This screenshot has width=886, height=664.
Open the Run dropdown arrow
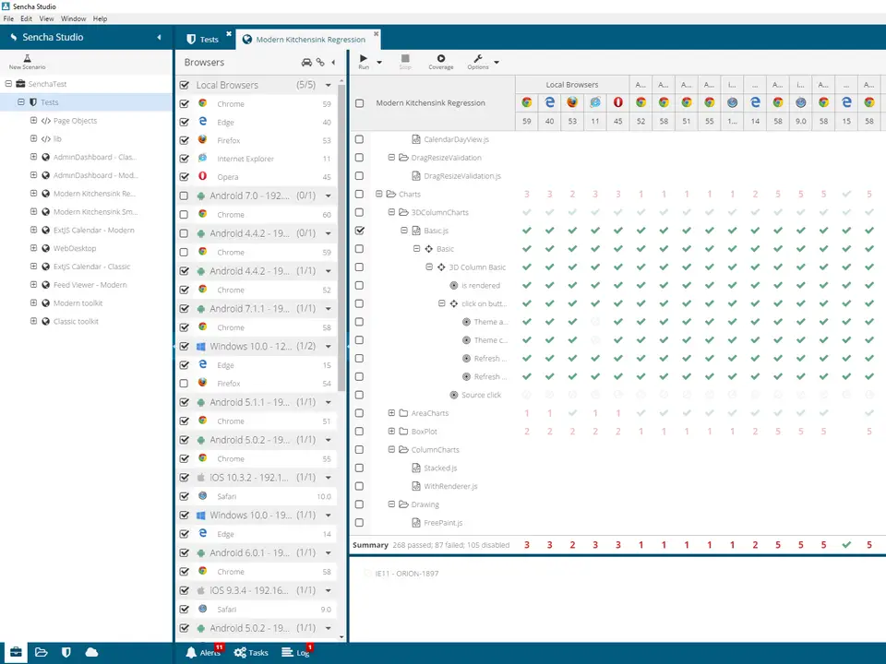379,62
